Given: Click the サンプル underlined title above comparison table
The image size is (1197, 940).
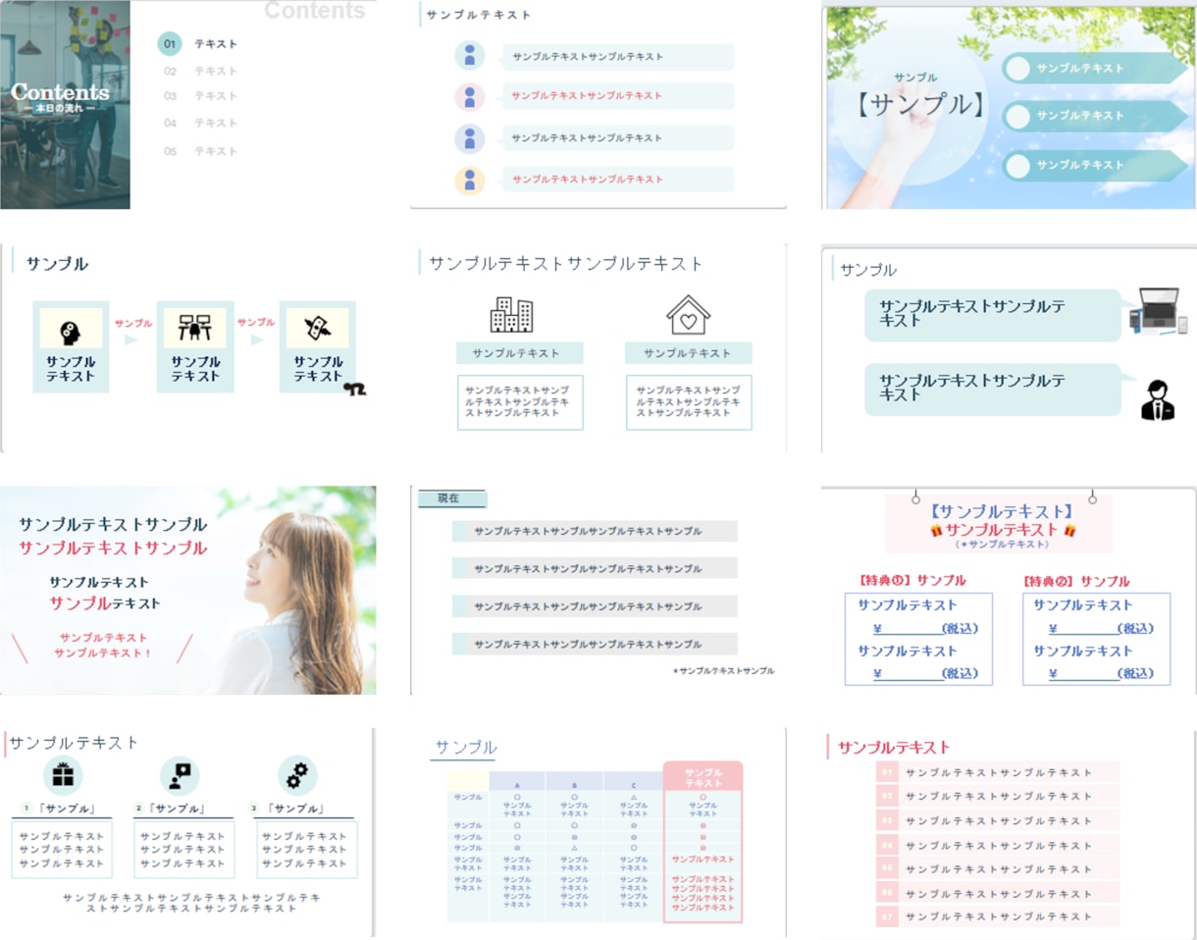Looking at the screenshot, I should coord(465,748).
